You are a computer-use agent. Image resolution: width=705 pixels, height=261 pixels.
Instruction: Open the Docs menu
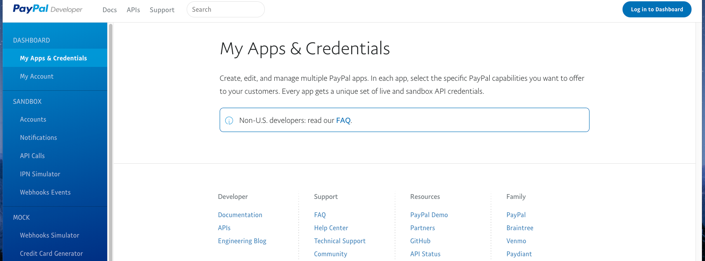[109, 10]
